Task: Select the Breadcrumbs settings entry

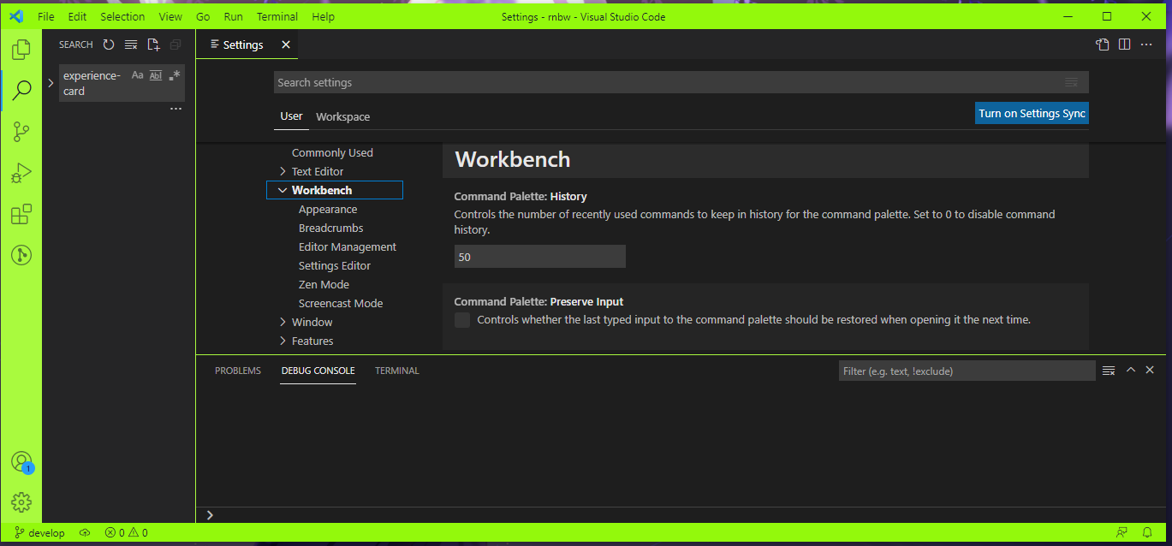Action: tap(331, 227)
